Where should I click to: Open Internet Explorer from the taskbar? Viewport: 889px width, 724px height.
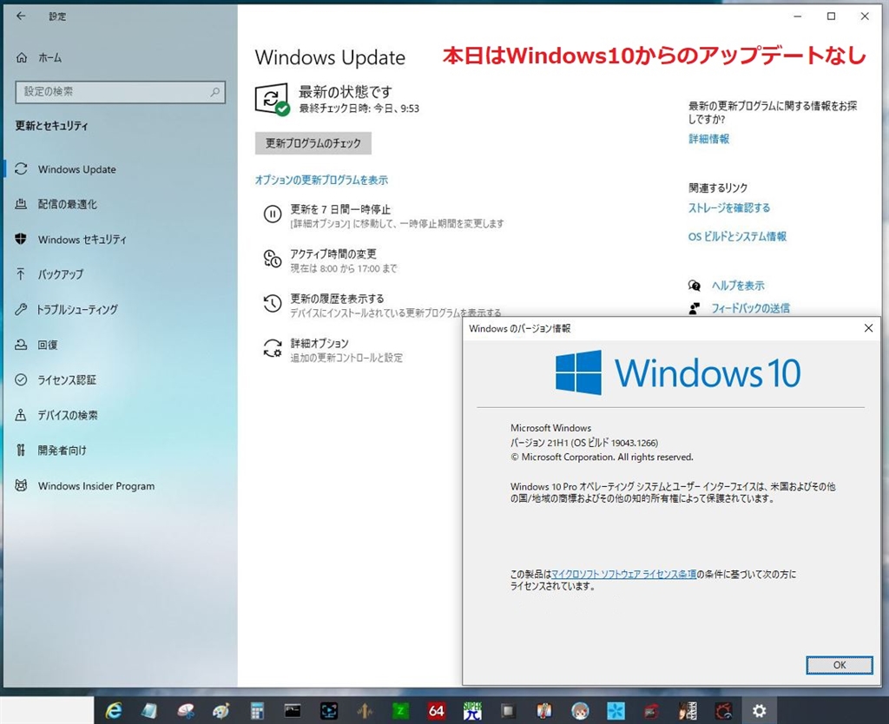point(114,710)
